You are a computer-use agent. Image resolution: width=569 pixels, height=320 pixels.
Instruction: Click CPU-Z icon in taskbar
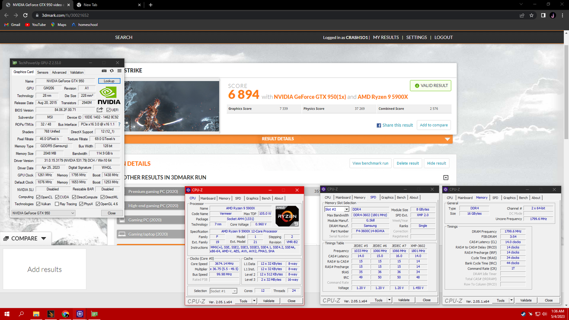[80, 314]
